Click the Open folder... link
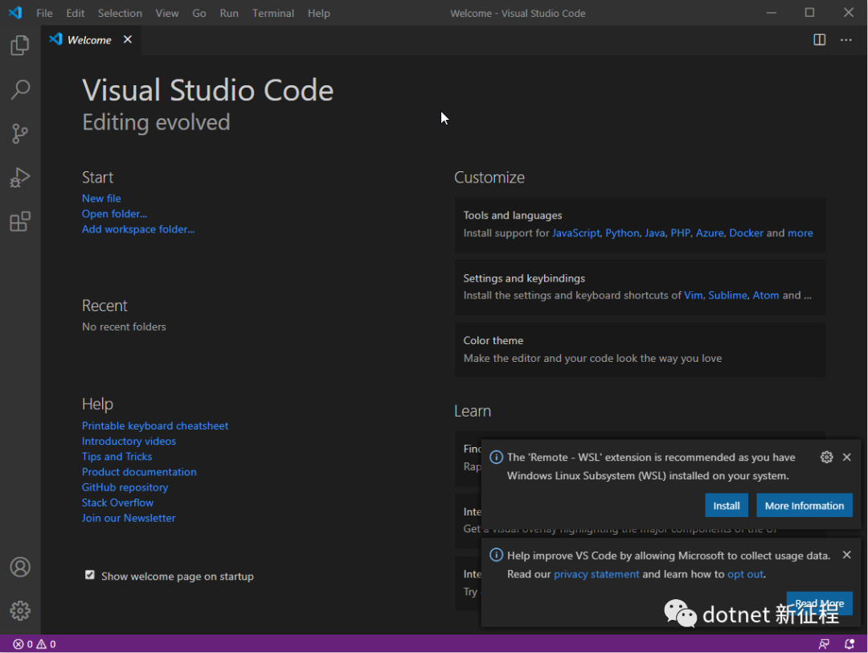 tap(115, 214)
